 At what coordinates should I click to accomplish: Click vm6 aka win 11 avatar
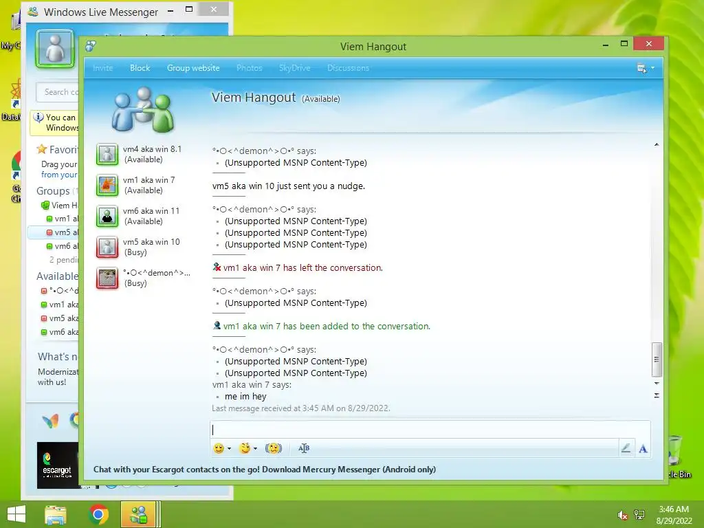pyautogui.click(x=107, y=216)
